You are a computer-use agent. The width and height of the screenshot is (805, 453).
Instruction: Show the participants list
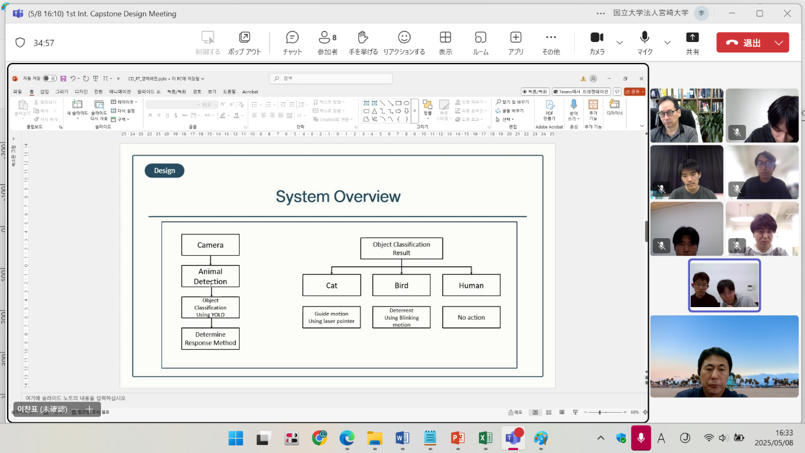pos(327,43)
